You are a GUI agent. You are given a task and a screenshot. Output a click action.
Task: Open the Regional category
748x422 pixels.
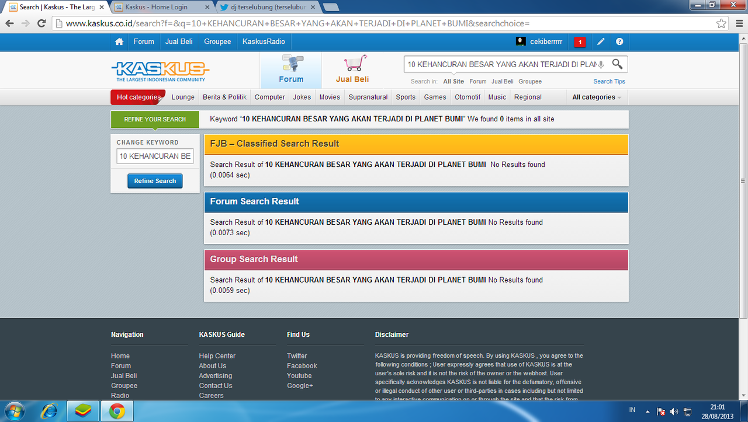(x=528, y=97)
